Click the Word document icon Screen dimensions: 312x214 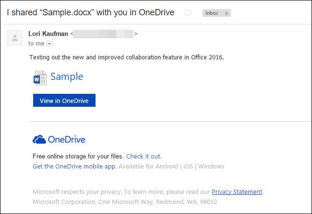[40, 78]
